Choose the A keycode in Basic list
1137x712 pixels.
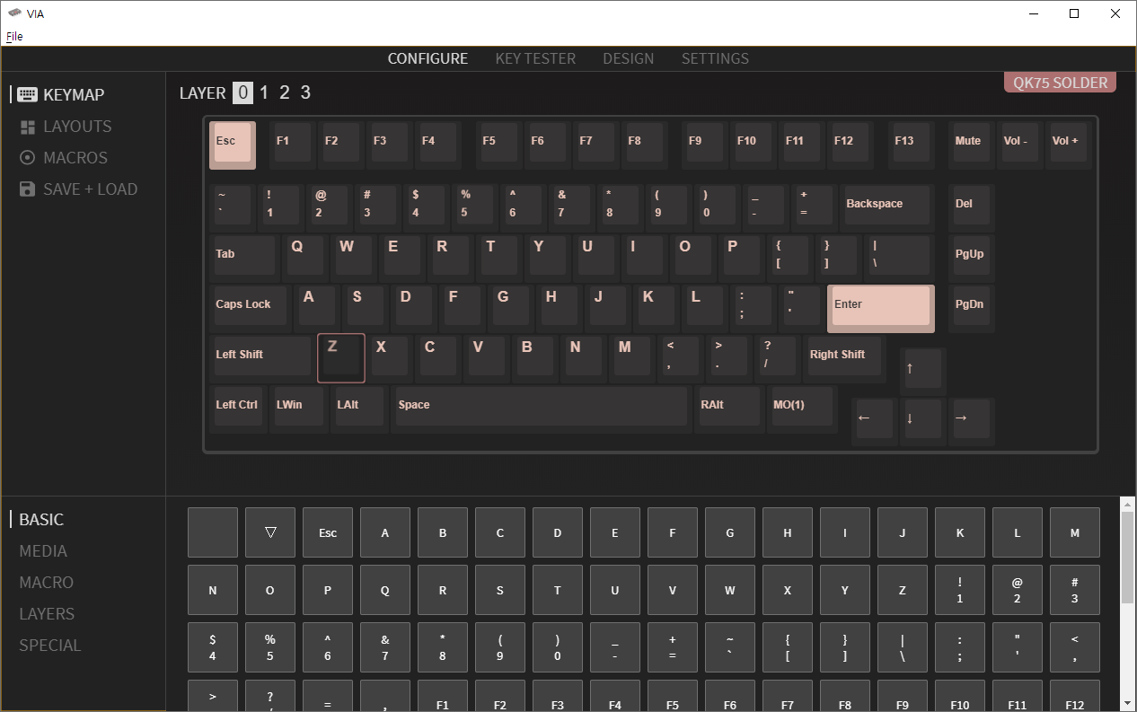coord(385,532)
